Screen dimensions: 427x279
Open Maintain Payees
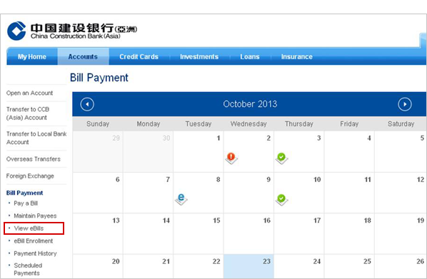tap(35, 216)
